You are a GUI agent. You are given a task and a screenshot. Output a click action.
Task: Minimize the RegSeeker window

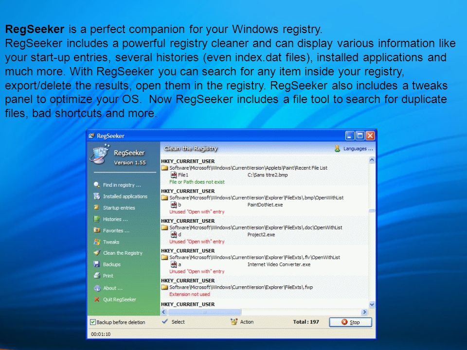point(350,136)
